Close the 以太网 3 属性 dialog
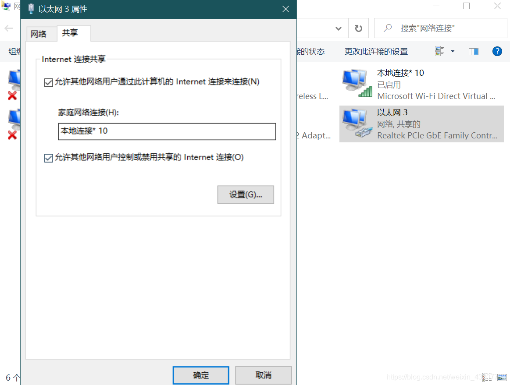The image size is (510, 385). click(x=285, y=9)
